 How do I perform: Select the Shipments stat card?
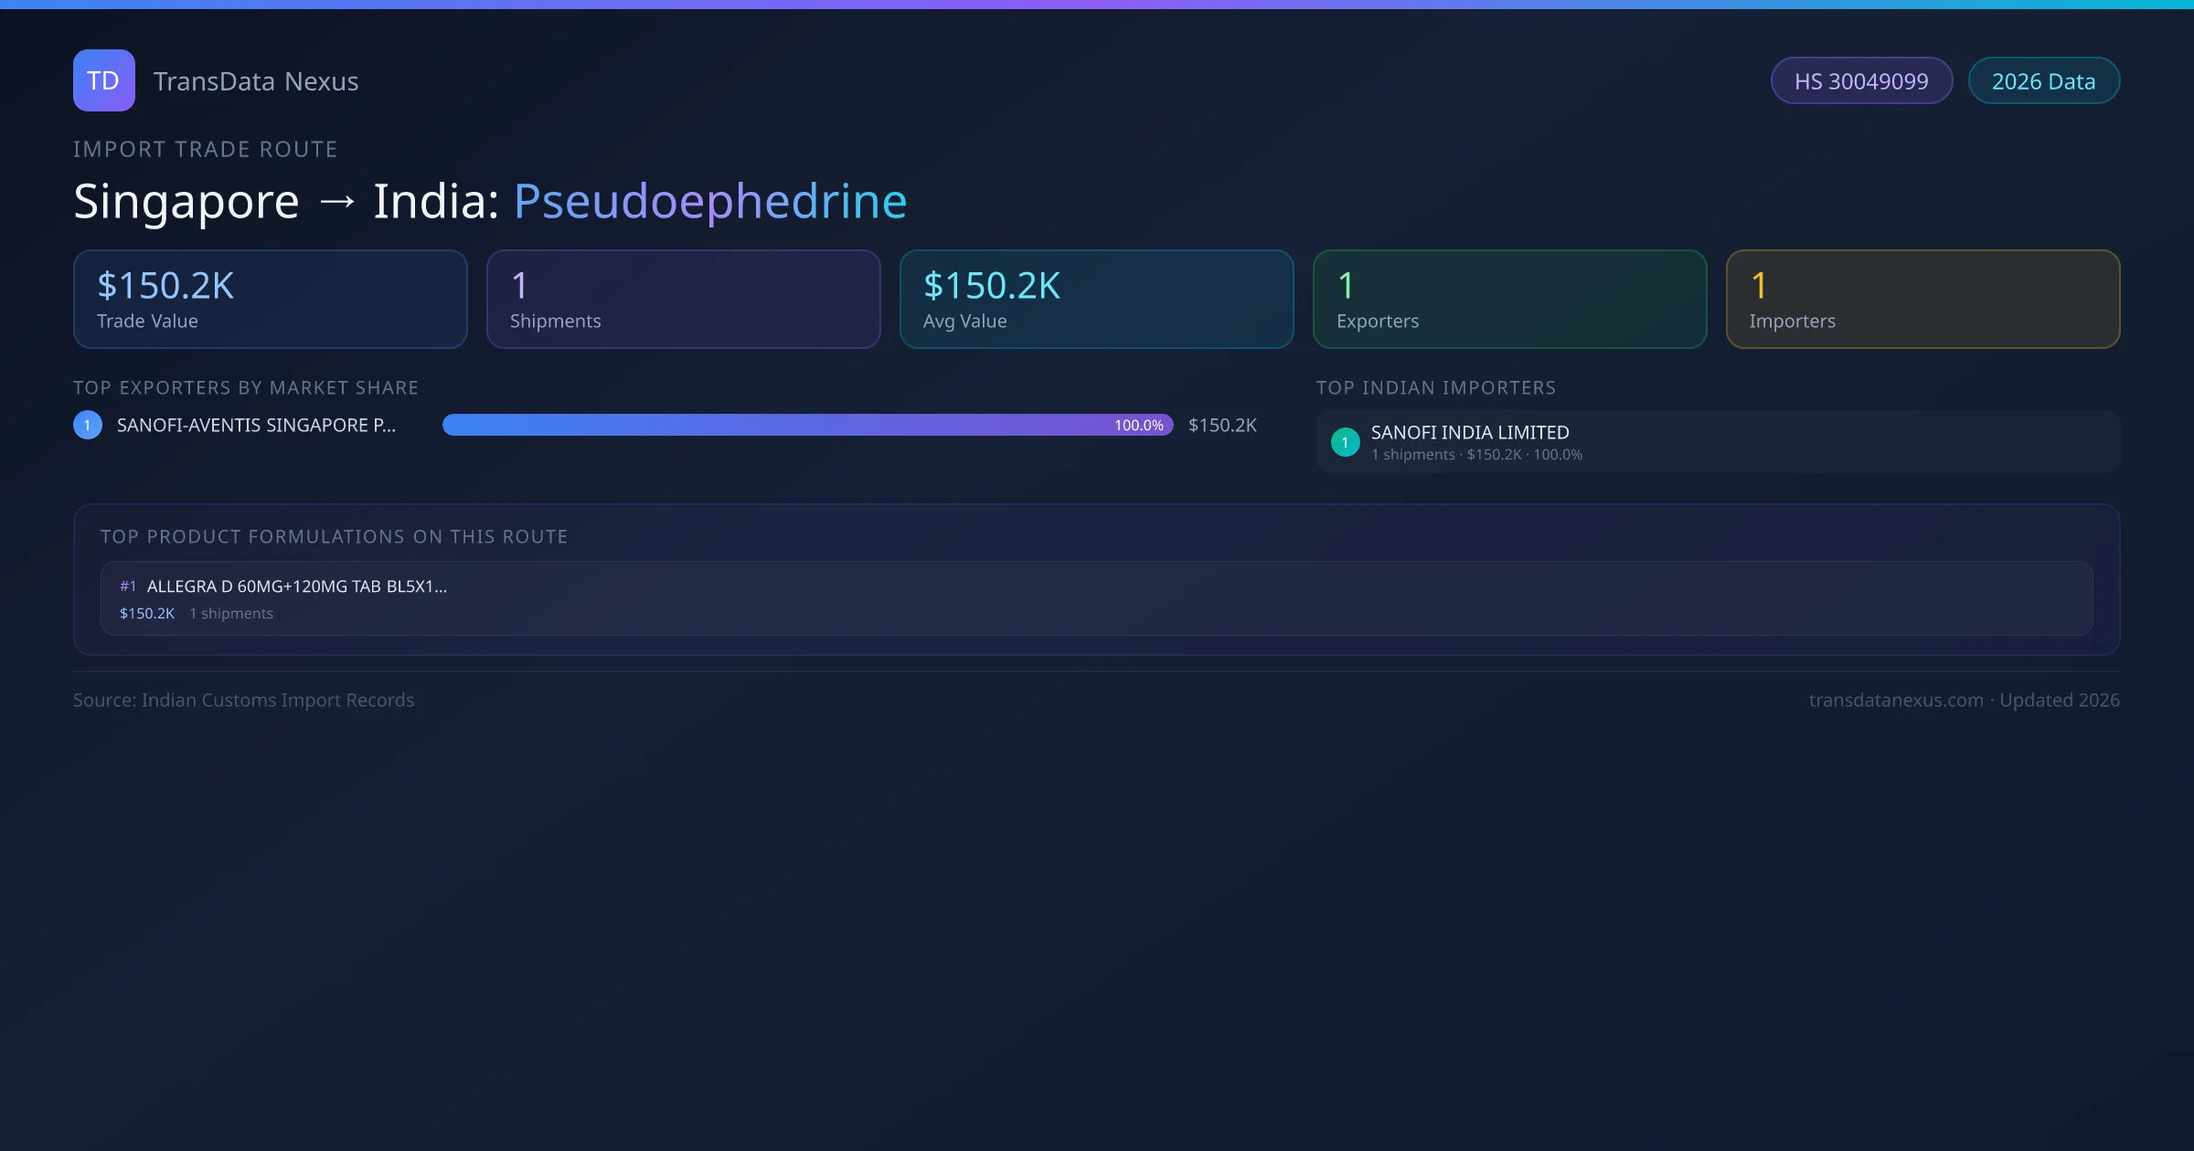click(x=683, y=300)
